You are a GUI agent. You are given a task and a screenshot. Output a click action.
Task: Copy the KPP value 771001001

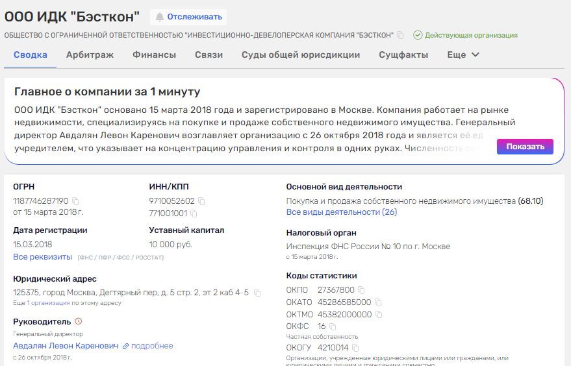(x=194, y=213)
